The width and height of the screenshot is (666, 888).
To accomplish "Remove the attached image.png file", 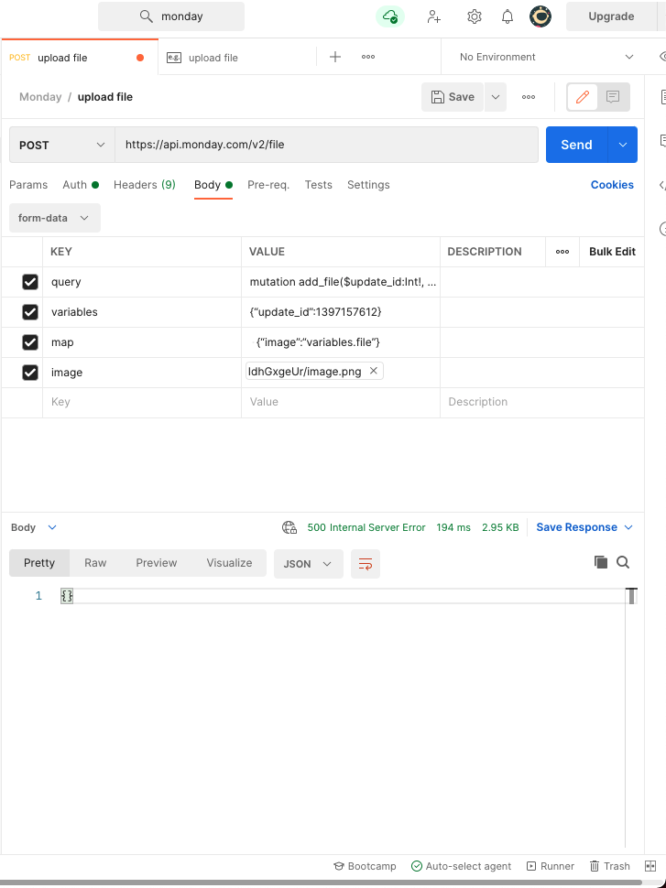I will point(372,372).
